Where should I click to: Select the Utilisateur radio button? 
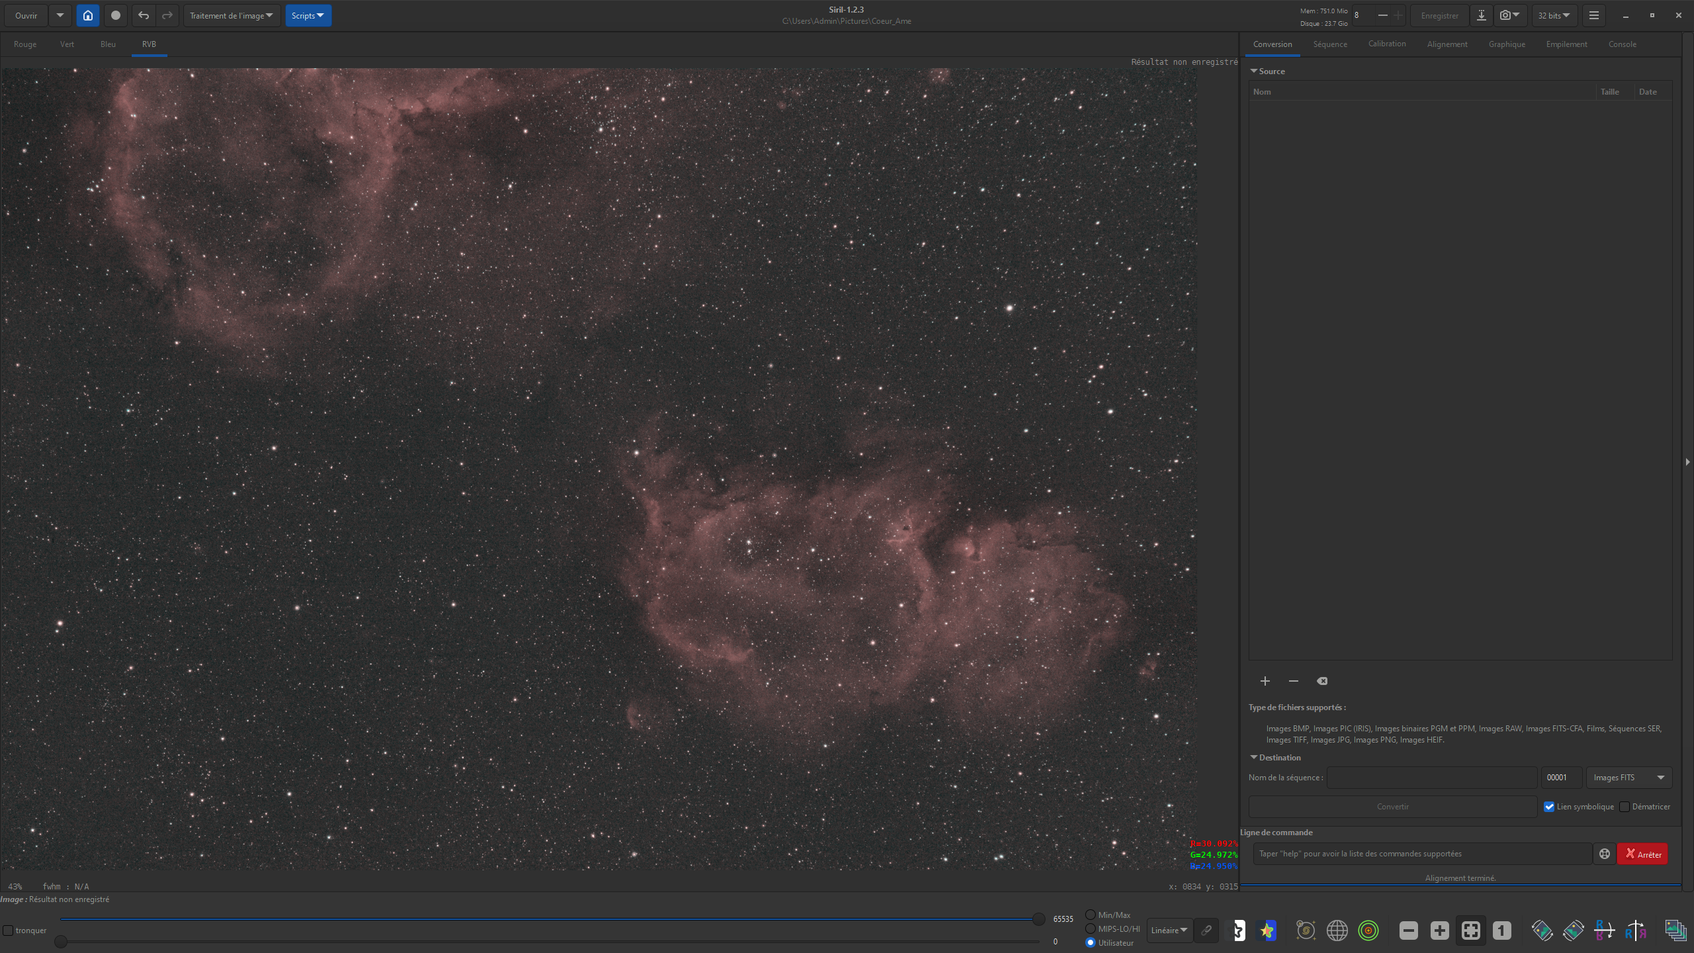pyautogui.click(x=1091, y=942)
